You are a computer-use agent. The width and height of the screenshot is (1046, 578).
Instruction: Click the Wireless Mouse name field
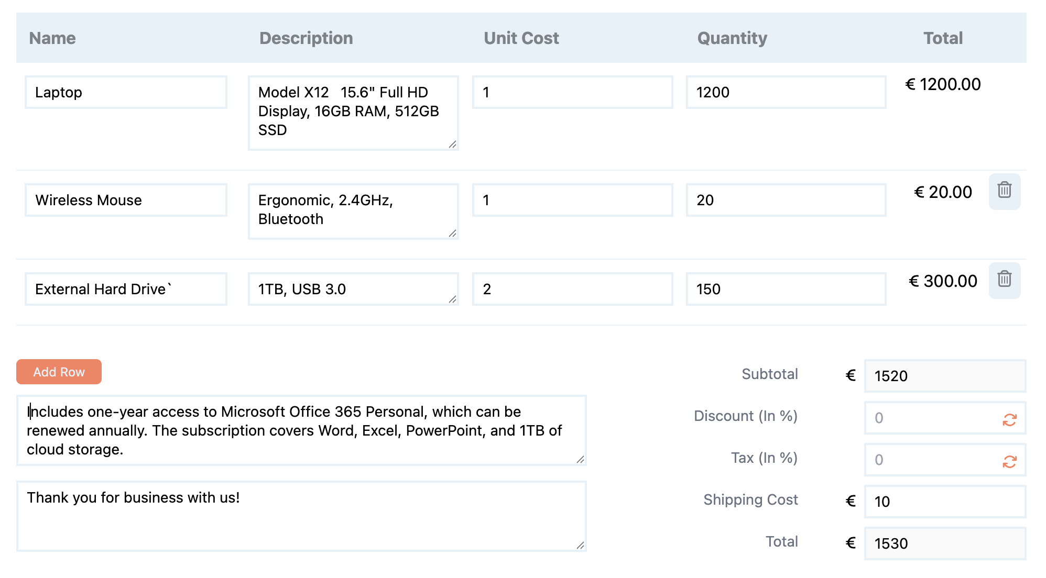coord(126,200)
